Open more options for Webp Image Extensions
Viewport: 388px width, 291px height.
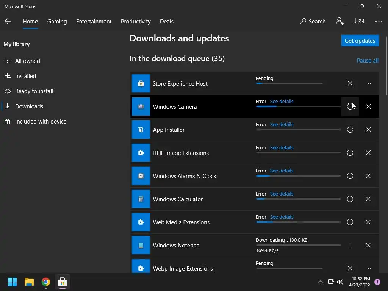(x=368, y=268)
